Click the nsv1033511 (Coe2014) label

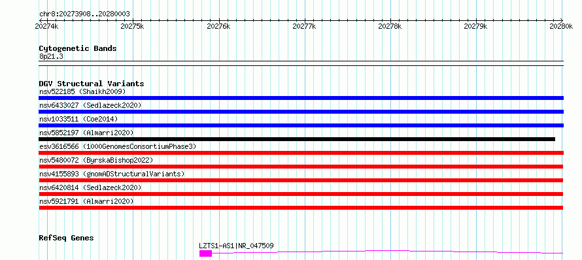[78, 119]
